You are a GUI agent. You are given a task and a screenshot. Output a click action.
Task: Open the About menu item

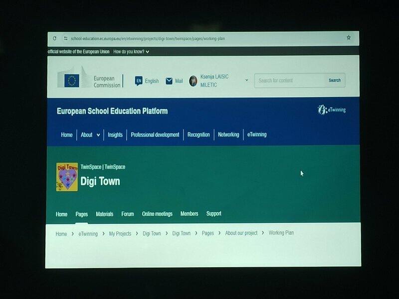coord(86,135)
